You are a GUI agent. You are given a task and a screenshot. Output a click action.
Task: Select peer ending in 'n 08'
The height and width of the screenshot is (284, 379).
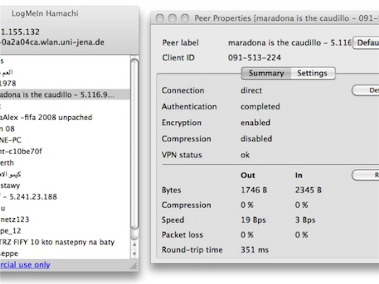(65, 128)
